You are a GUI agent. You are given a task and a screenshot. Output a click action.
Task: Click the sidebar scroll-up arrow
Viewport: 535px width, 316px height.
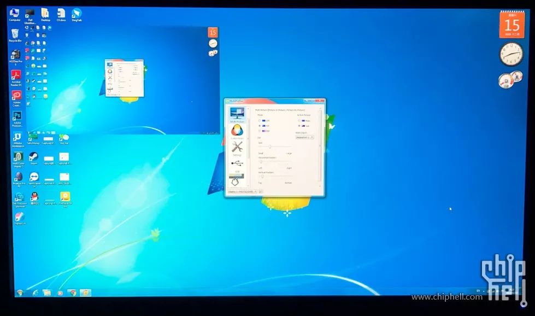click(248, 108)
